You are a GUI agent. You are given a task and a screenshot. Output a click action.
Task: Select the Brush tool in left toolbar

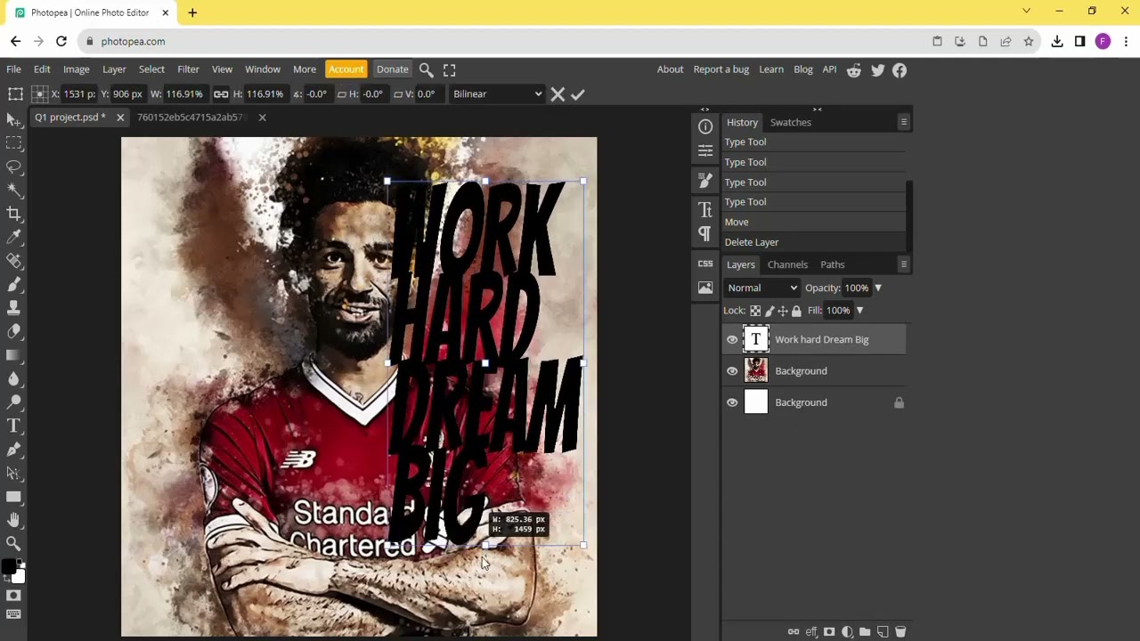coord(13,284)
